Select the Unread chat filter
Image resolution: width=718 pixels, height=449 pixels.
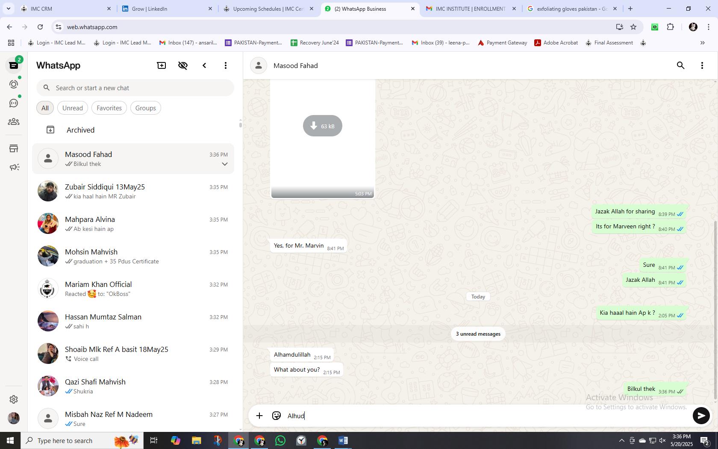pyautogui.click(x=73, y=108)
